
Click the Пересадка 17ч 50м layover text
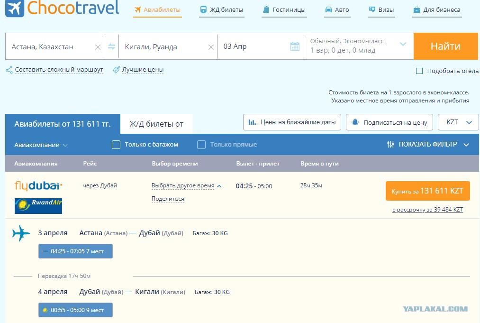(64, 276)
